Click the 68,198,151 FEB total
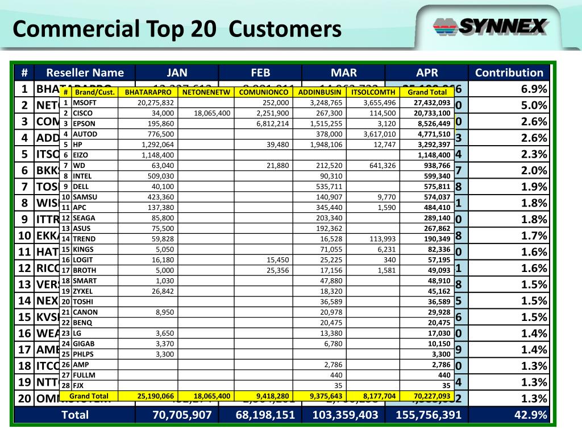Image resolution: width=582 pixels, height=437 pixels. tap(265, 415)
